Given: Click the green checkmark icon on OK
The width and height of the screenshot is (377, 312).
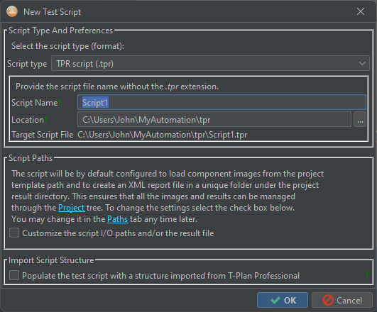Looking at the screenshot, I should [x=275, y=300].
